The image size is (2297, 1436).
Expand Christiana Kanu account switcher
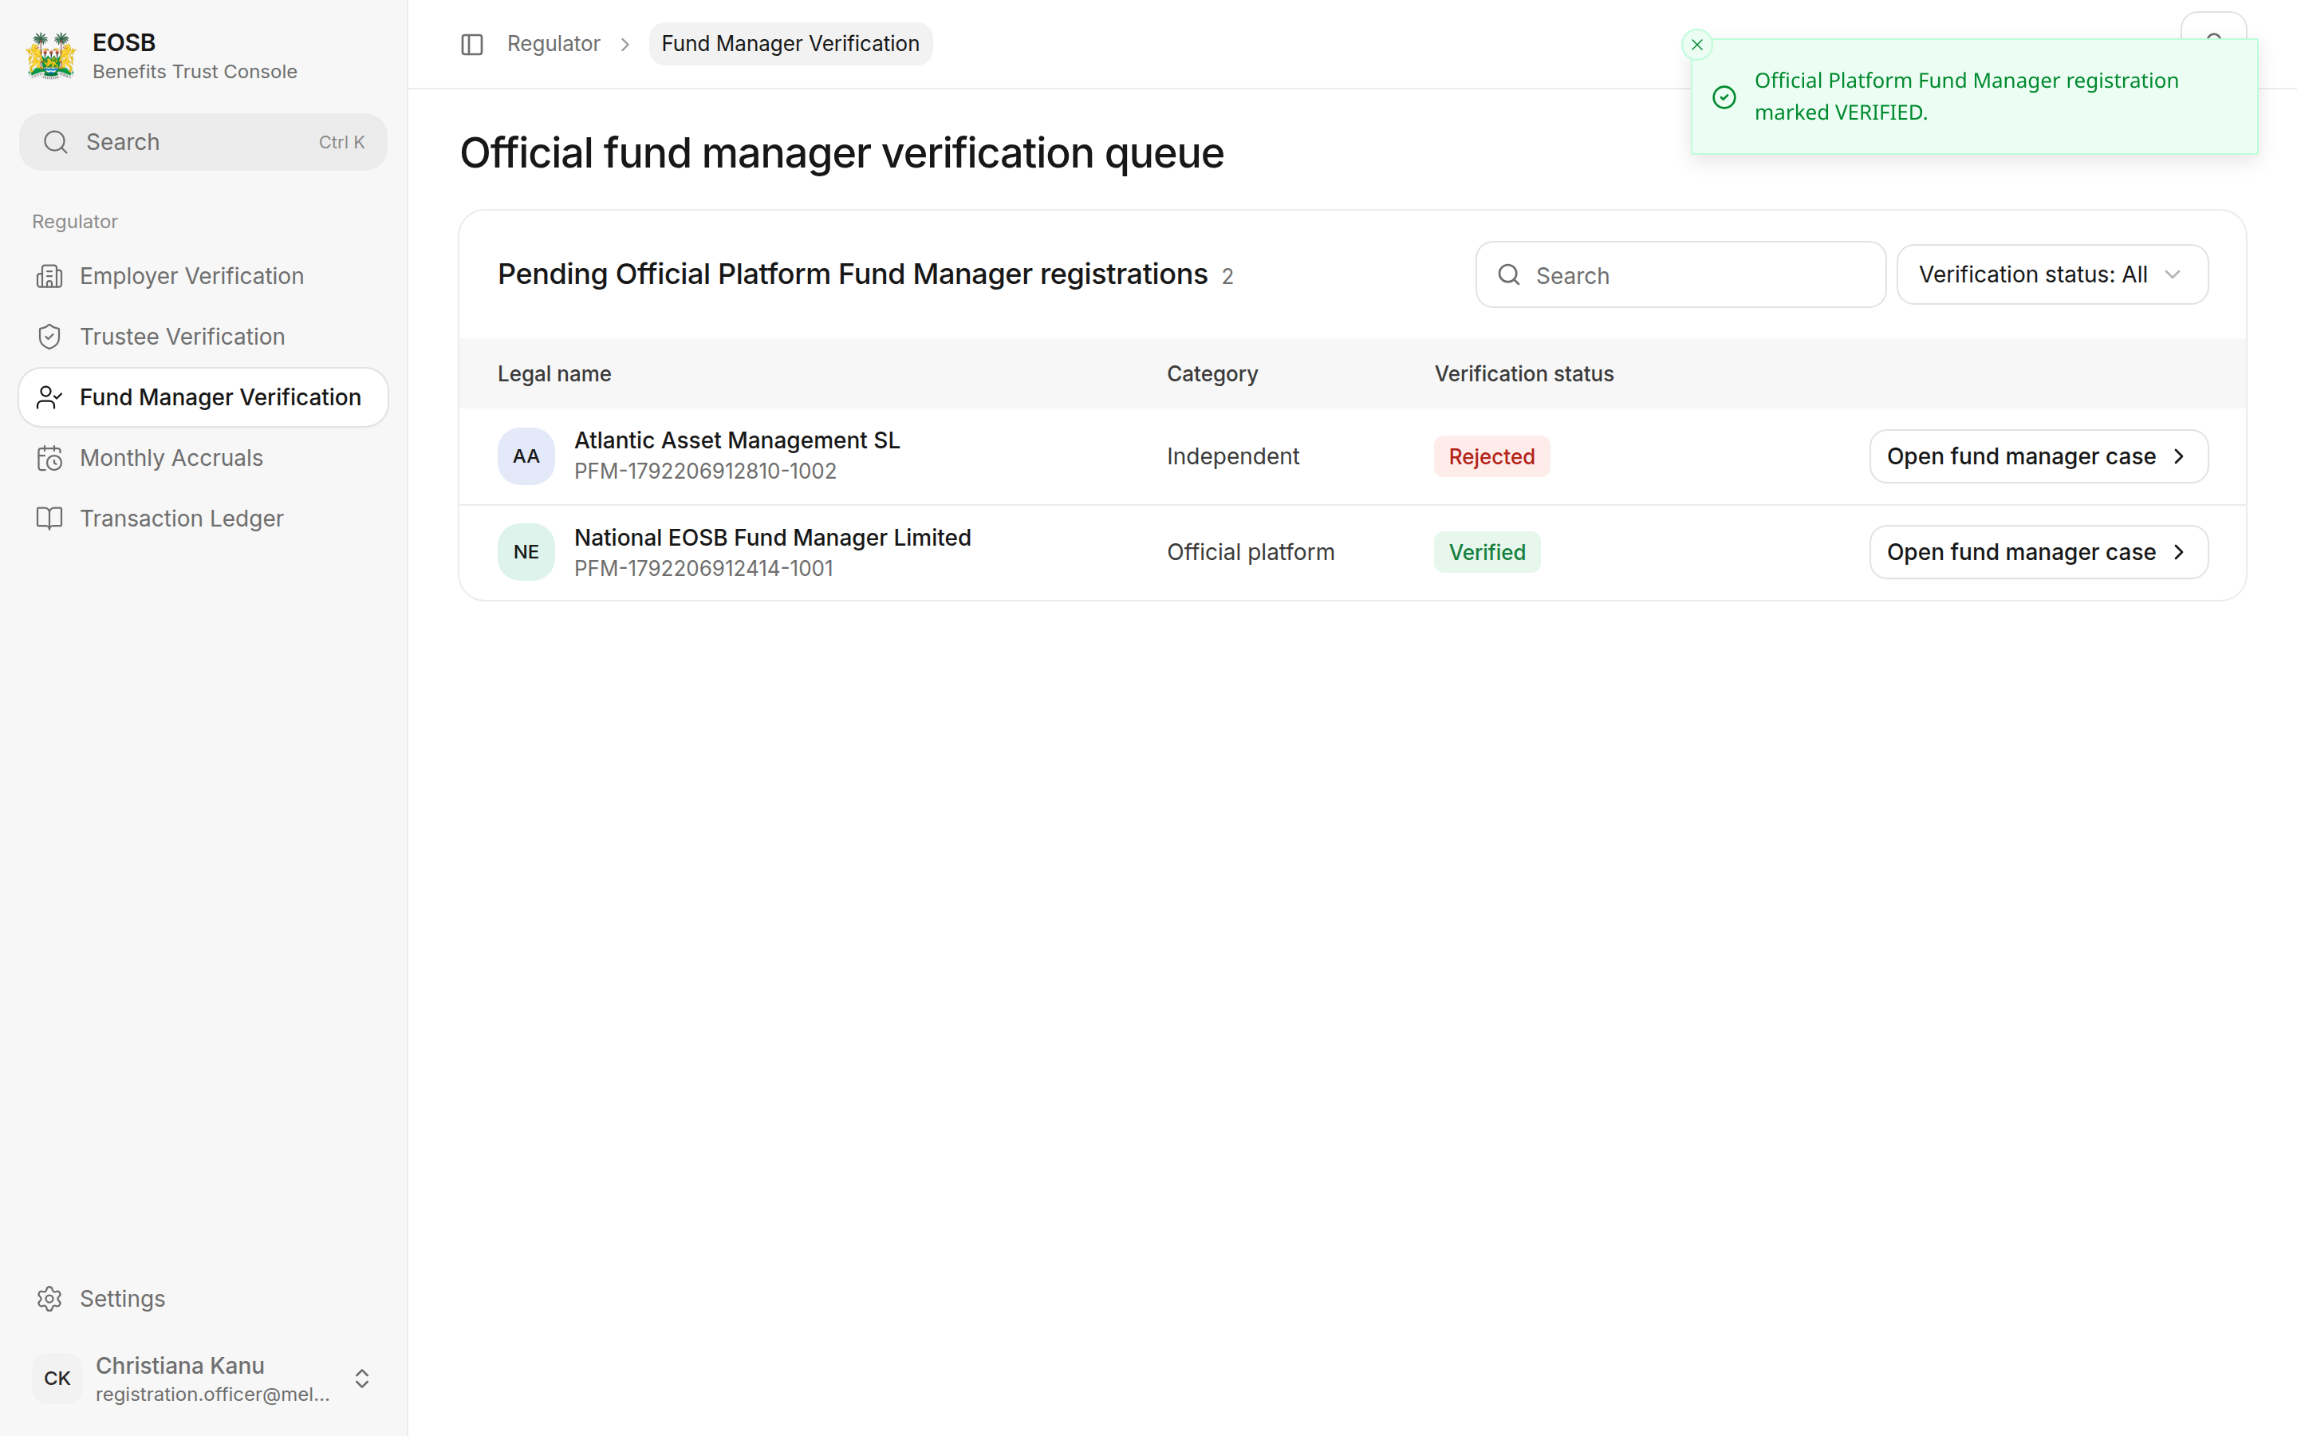coord(361,1378)
